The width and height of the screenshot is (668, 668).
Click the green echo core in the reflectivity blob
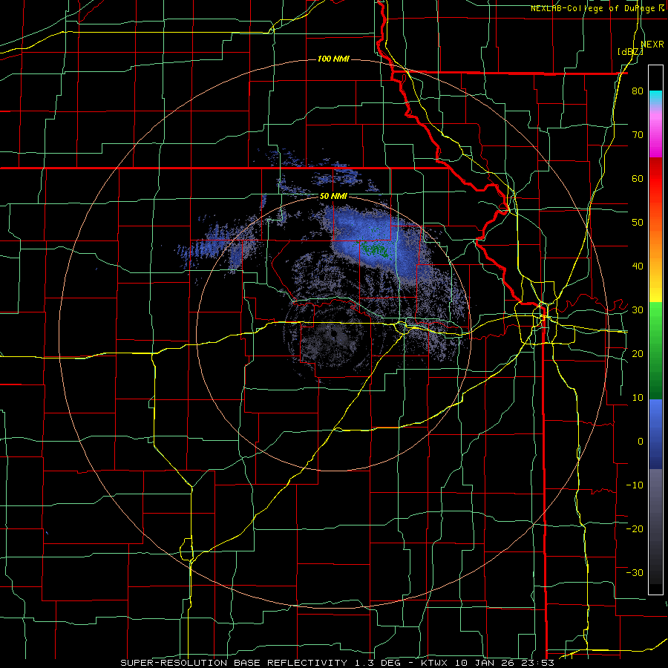pyautogui.click(x=376, y=250)
